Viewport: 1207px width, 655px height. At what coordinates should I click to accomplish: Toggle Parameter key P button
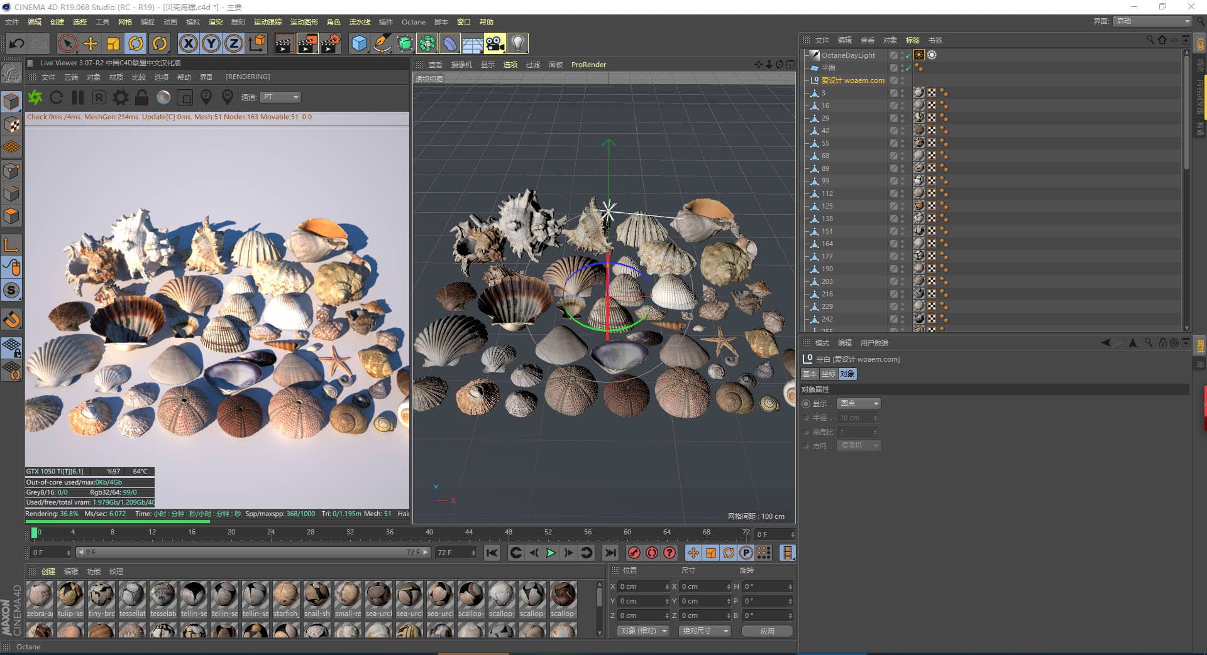[x=746, y=553]
